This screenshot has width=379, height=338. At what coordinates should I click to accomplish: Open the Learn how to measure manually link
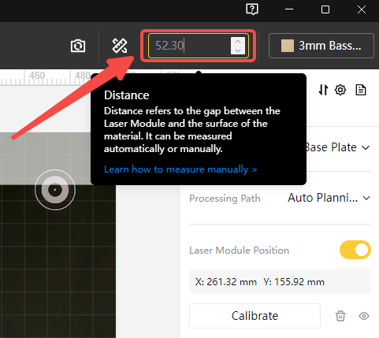(180, 169)
